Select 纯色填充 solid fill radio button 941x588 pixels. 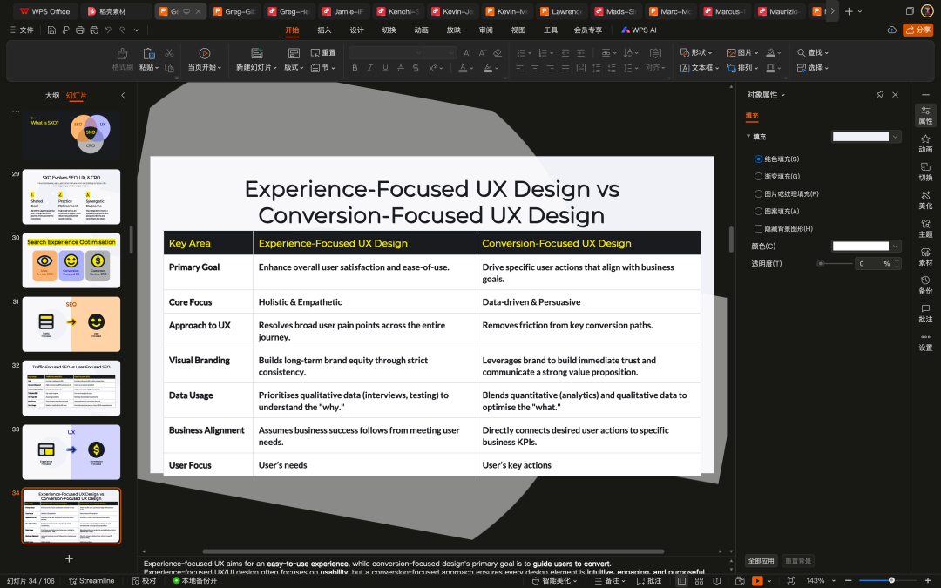758,159
